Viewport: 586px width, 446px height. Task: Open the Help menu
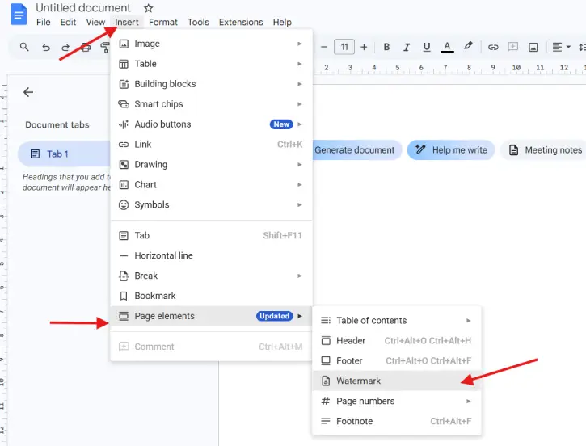pos(282,22)
